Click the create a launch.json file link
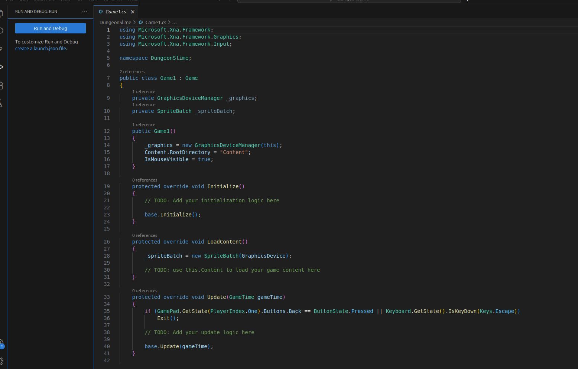 [41, 49]
